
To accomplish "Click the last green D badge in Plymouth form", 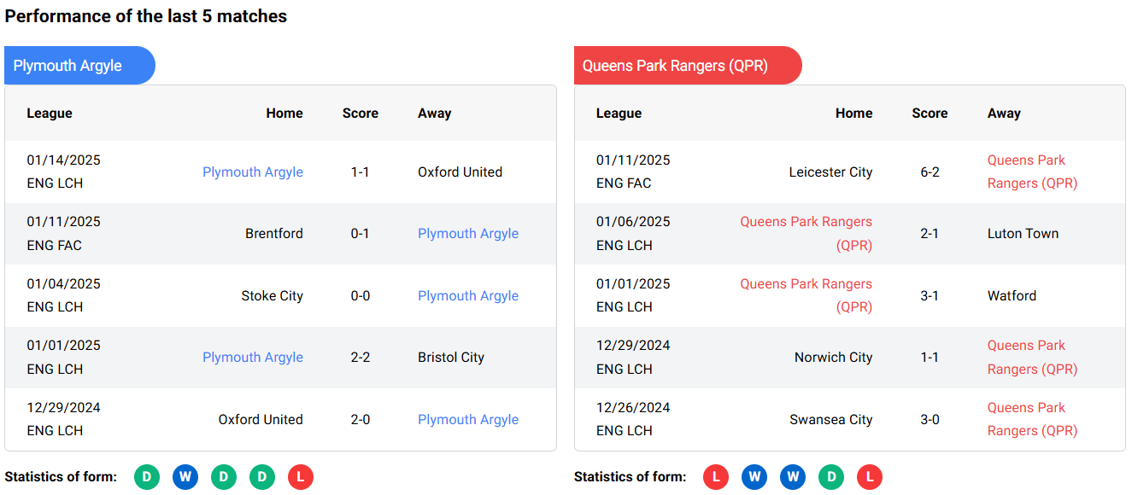I will [x=262, y=477].
